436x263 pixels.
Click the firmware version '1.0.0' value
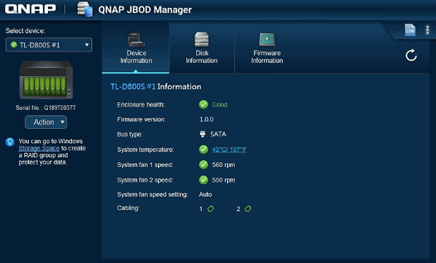click(x=206, y=120)
